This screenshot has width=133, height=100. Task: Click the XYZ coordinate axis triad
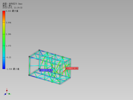tap(7, 92)
